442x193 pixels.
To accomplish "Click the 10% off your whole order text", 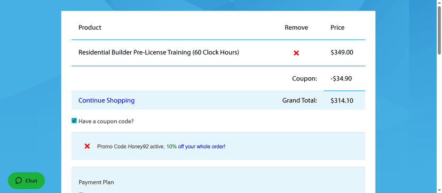I will [x=196, y=147].
